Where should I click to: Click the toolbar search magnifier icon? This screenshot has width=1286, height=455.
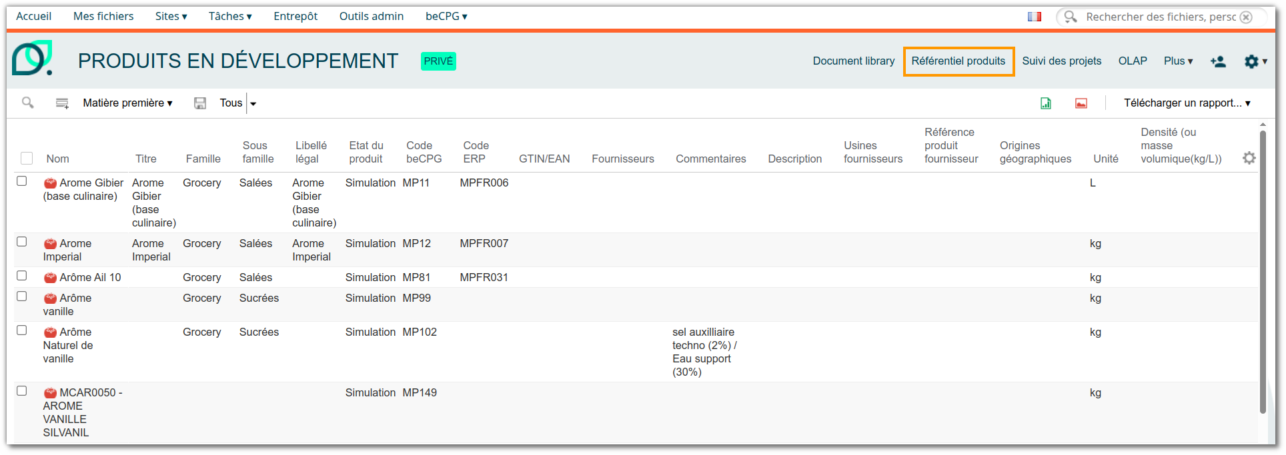click(27, 103)
